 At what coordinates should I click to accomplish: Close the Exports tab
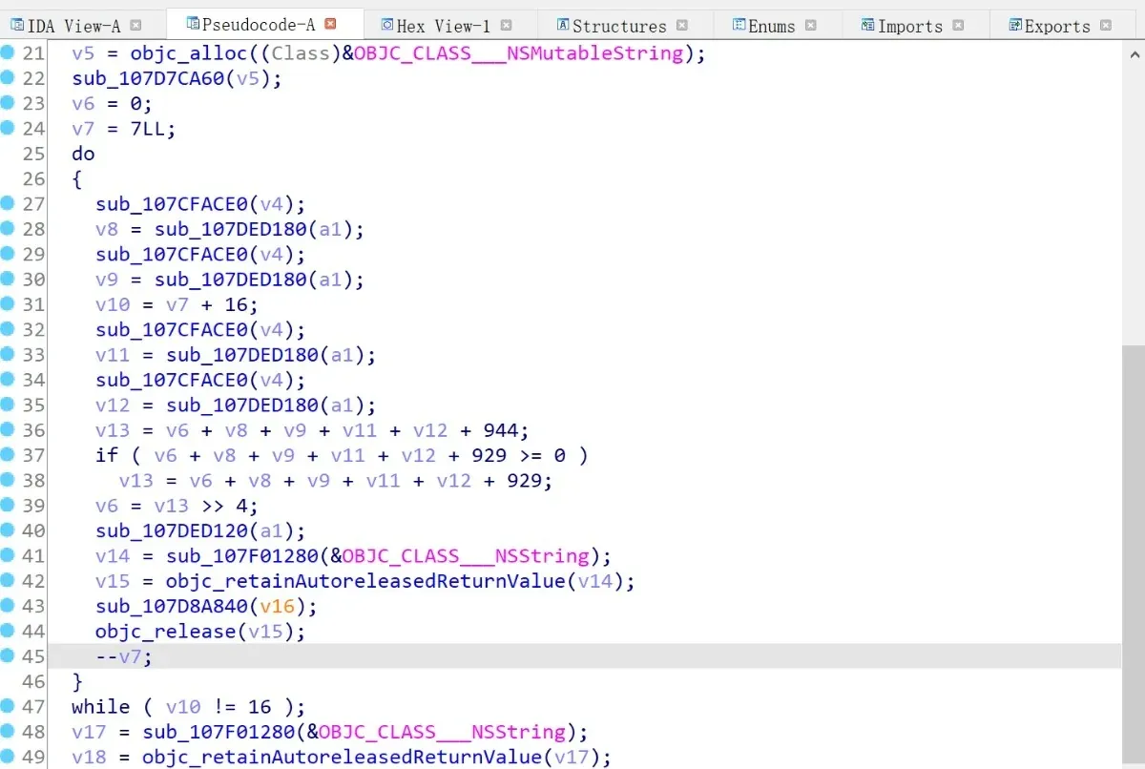point(1105,25)
